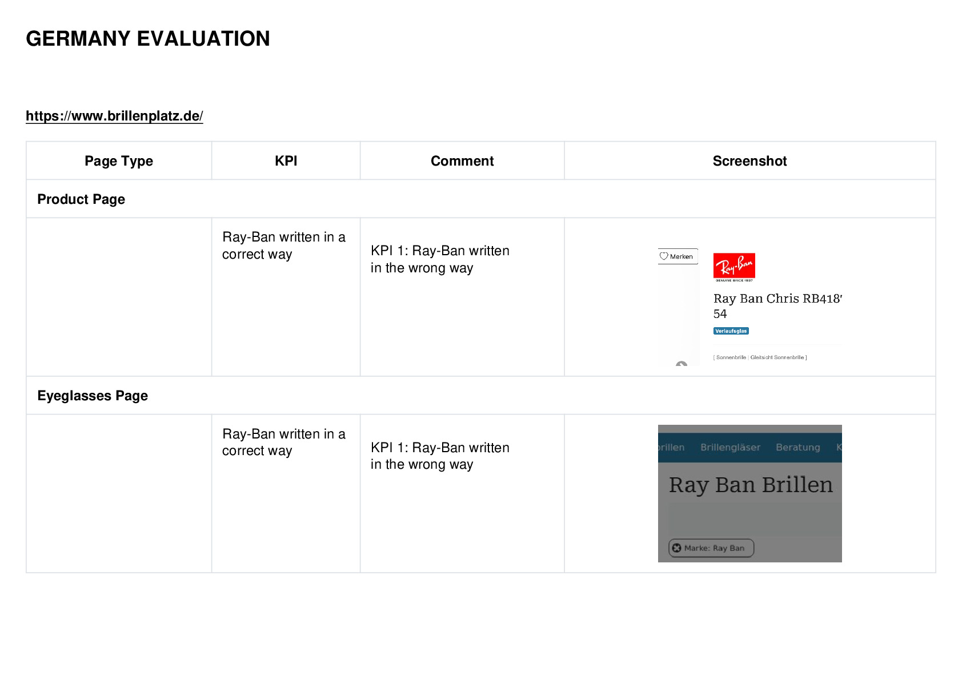
Task: Select the GERMANY EVALUATION title
Action: (148, 39)
